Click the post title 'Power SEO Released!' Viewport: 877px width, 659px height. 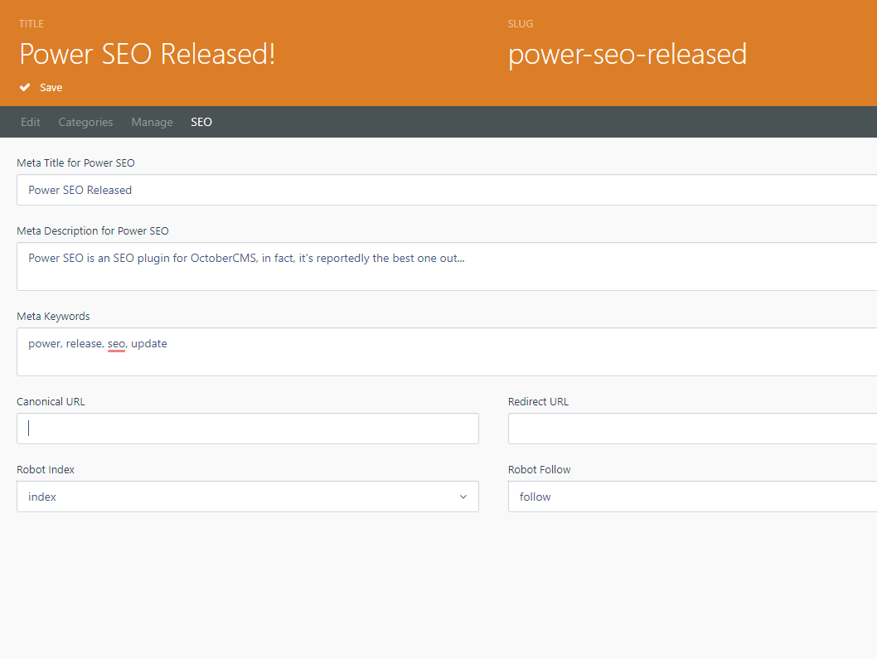[147, 54]
